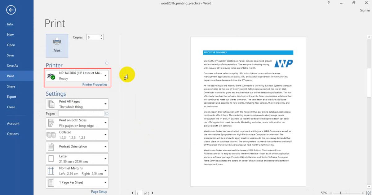The image size is (372, 195).
Task: Click the 'of 5' page count text
Action: coord(147,193)
